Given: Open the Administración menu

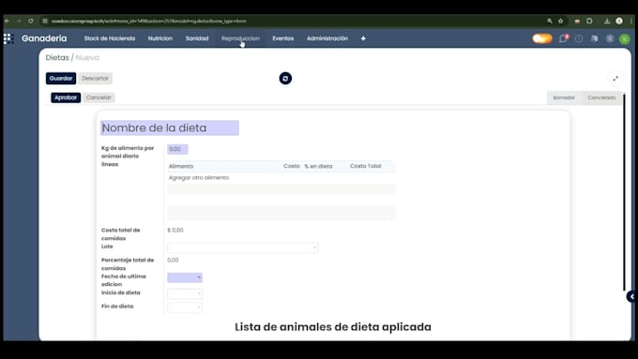Looking at the screenshot, I should [x=327, y=38].
